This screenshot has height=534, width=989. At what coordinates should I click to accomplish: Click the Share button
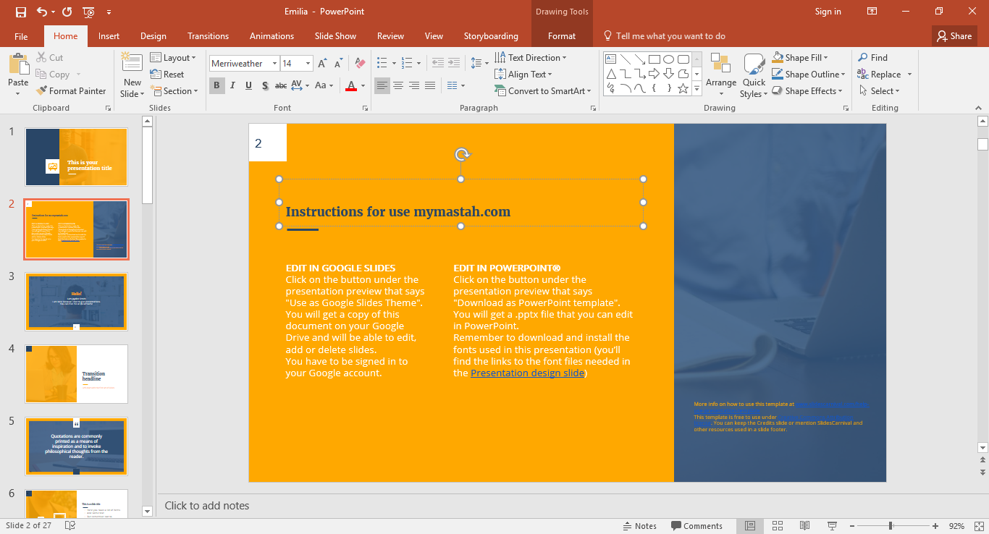(954, 36)
